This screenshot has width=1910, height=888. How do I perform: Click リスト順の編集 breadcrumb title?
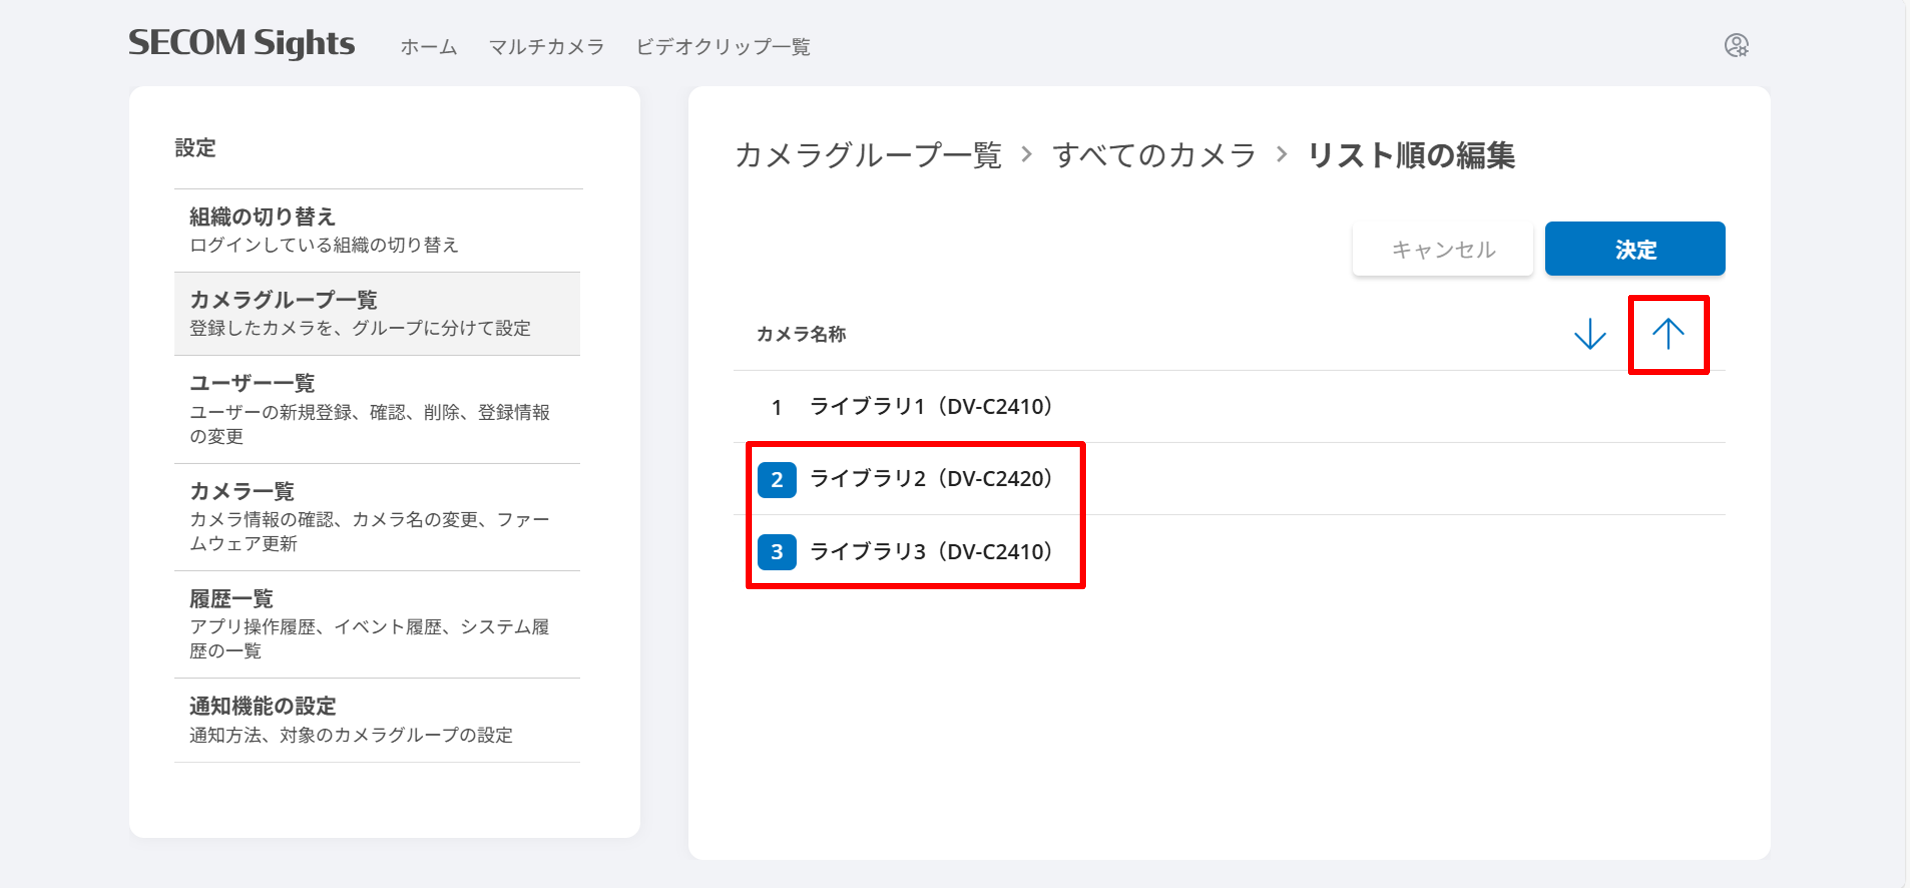click(x=1411, y=156)
